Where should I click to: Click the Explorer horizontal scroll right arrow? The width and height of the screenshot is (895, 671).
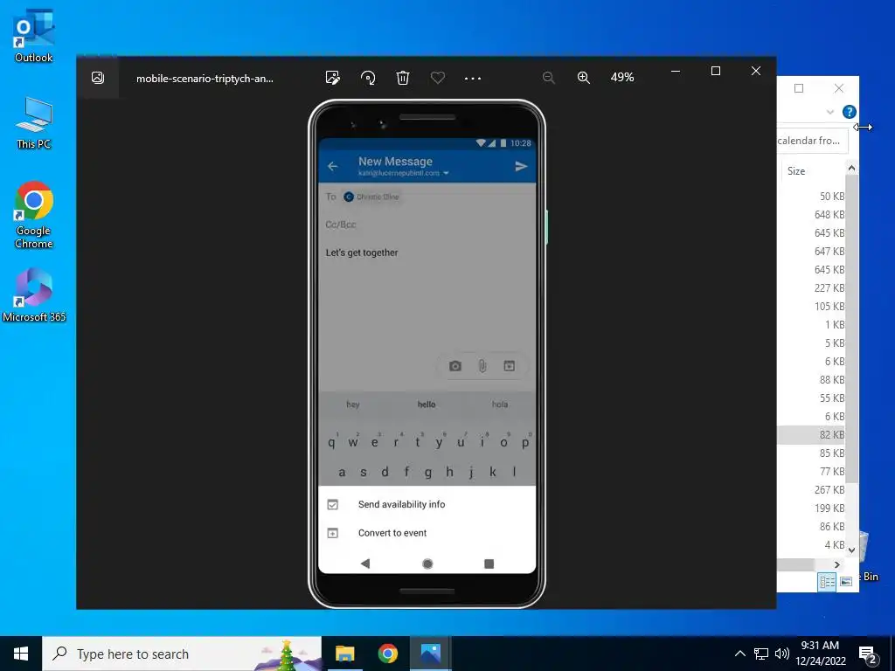pos(836,565)
